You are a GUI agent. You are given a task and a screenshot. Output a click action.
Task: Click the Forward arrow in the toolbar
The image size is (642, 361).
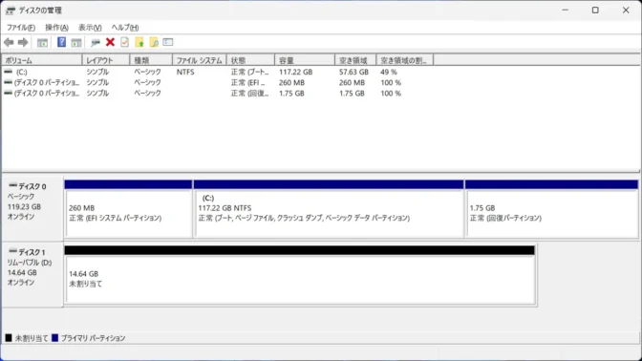coord(23,42)
